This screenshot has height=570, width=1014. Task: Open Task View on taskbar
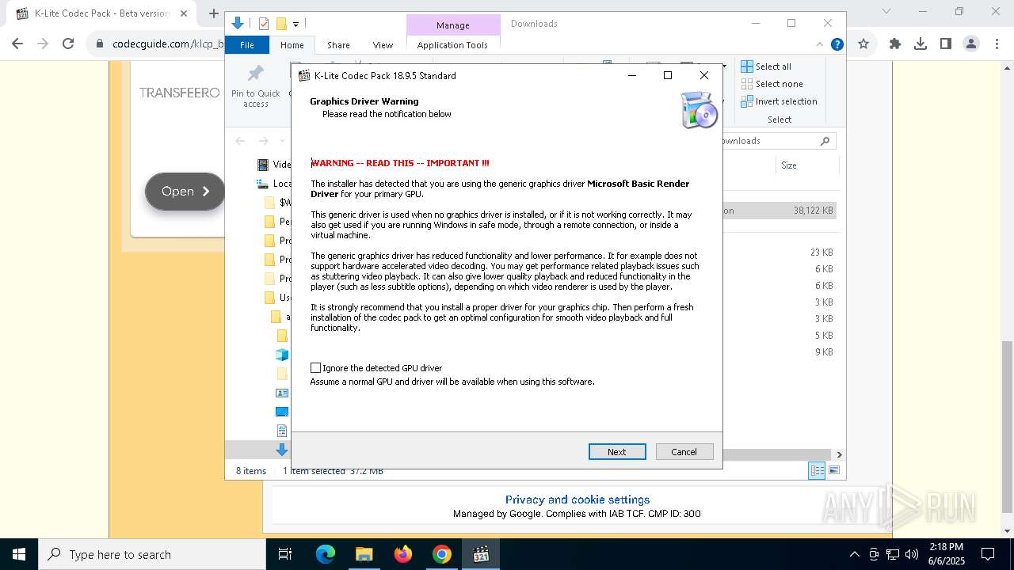(x=285, y=554)
